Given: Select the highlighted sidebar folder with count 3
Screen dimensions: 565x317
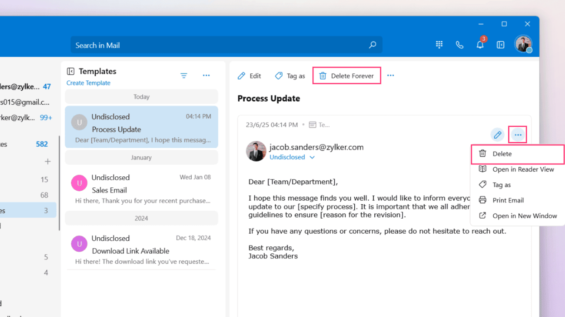Looking at the screenshot, I should click(28, 211).
